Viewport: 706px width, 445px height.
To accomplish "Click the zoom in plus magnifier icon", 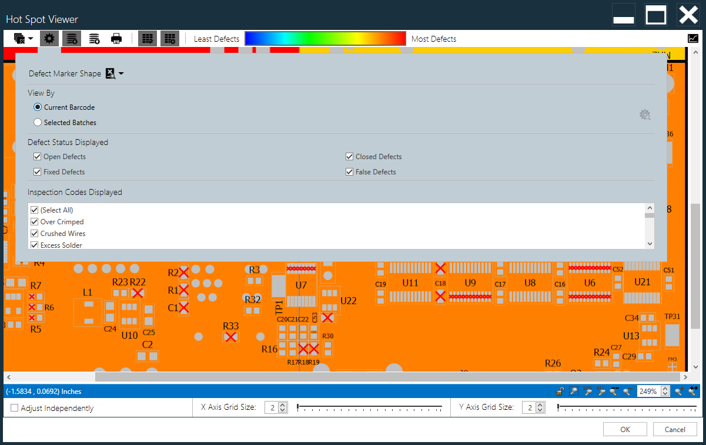I will (678, 391).
